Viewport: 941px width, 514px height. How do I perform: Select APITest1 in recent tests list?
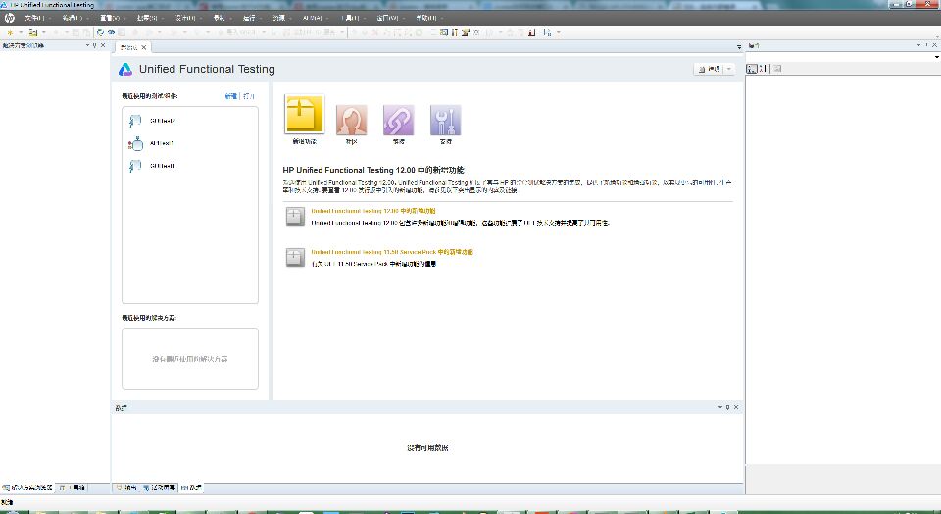pos(162,143)
